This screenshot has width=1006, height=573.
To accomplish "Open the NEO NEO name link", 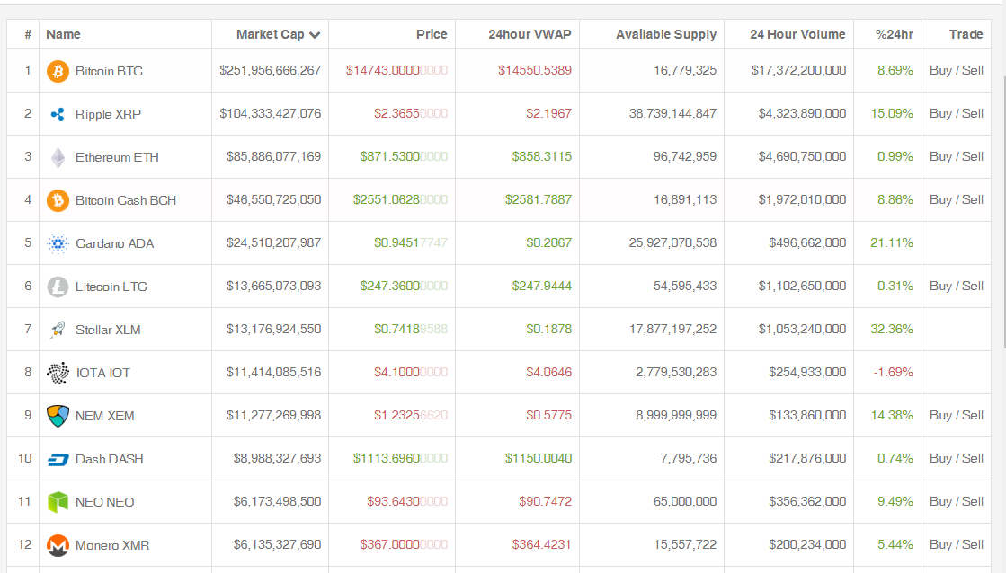I will (104, 502).
